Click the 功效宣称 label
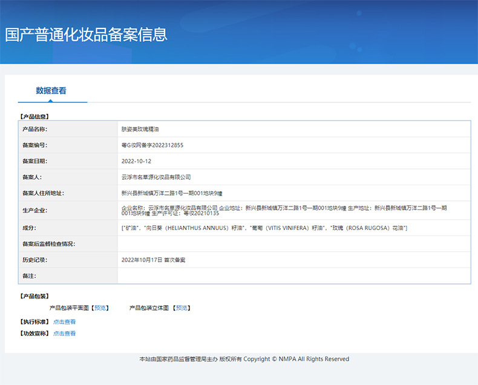 click(34, 334)
